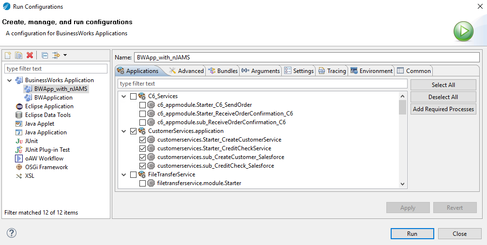Enable filetransferservice.module.Starter checkbox
487x245 pixels.
[x=142, y=183]
